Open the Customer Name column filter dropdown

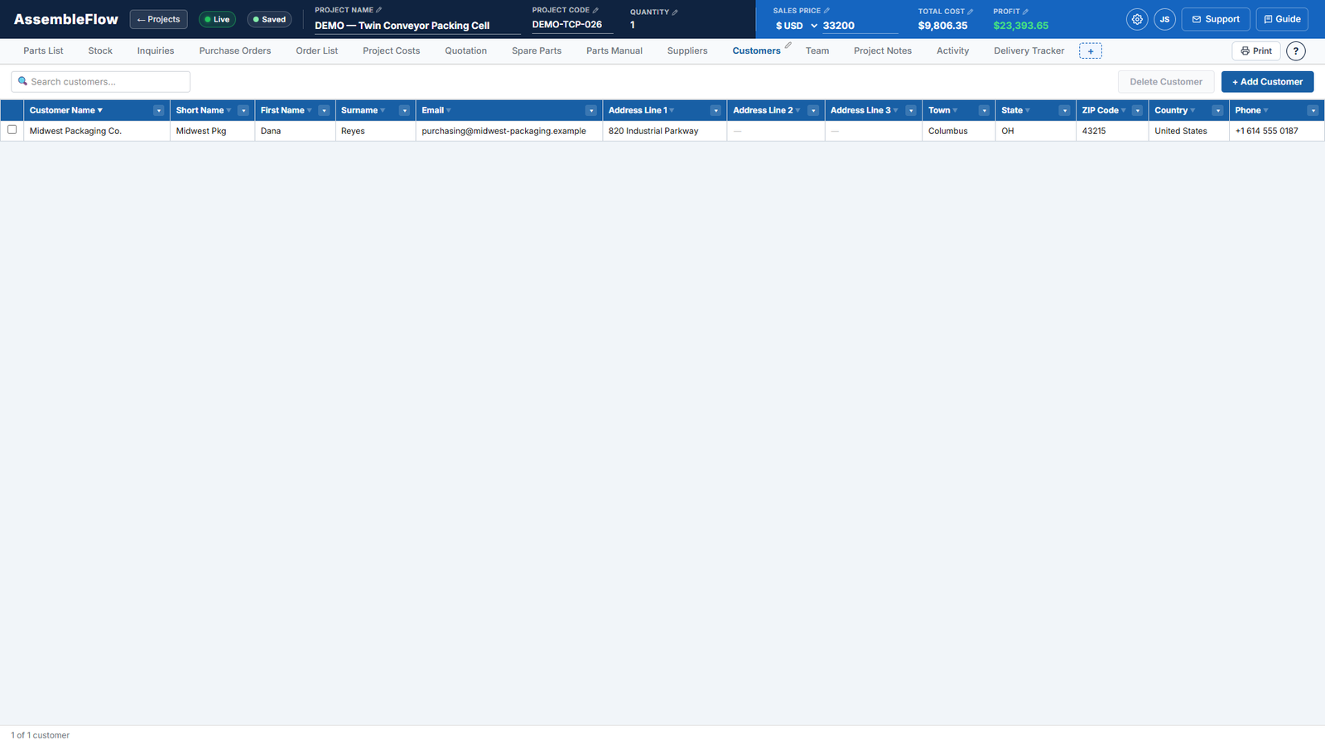click(158, 111)
